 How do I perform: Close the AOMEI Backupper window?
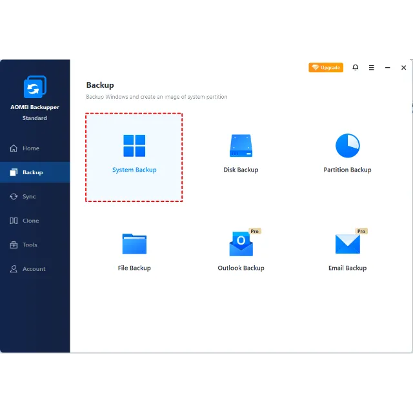click(403, 68)
